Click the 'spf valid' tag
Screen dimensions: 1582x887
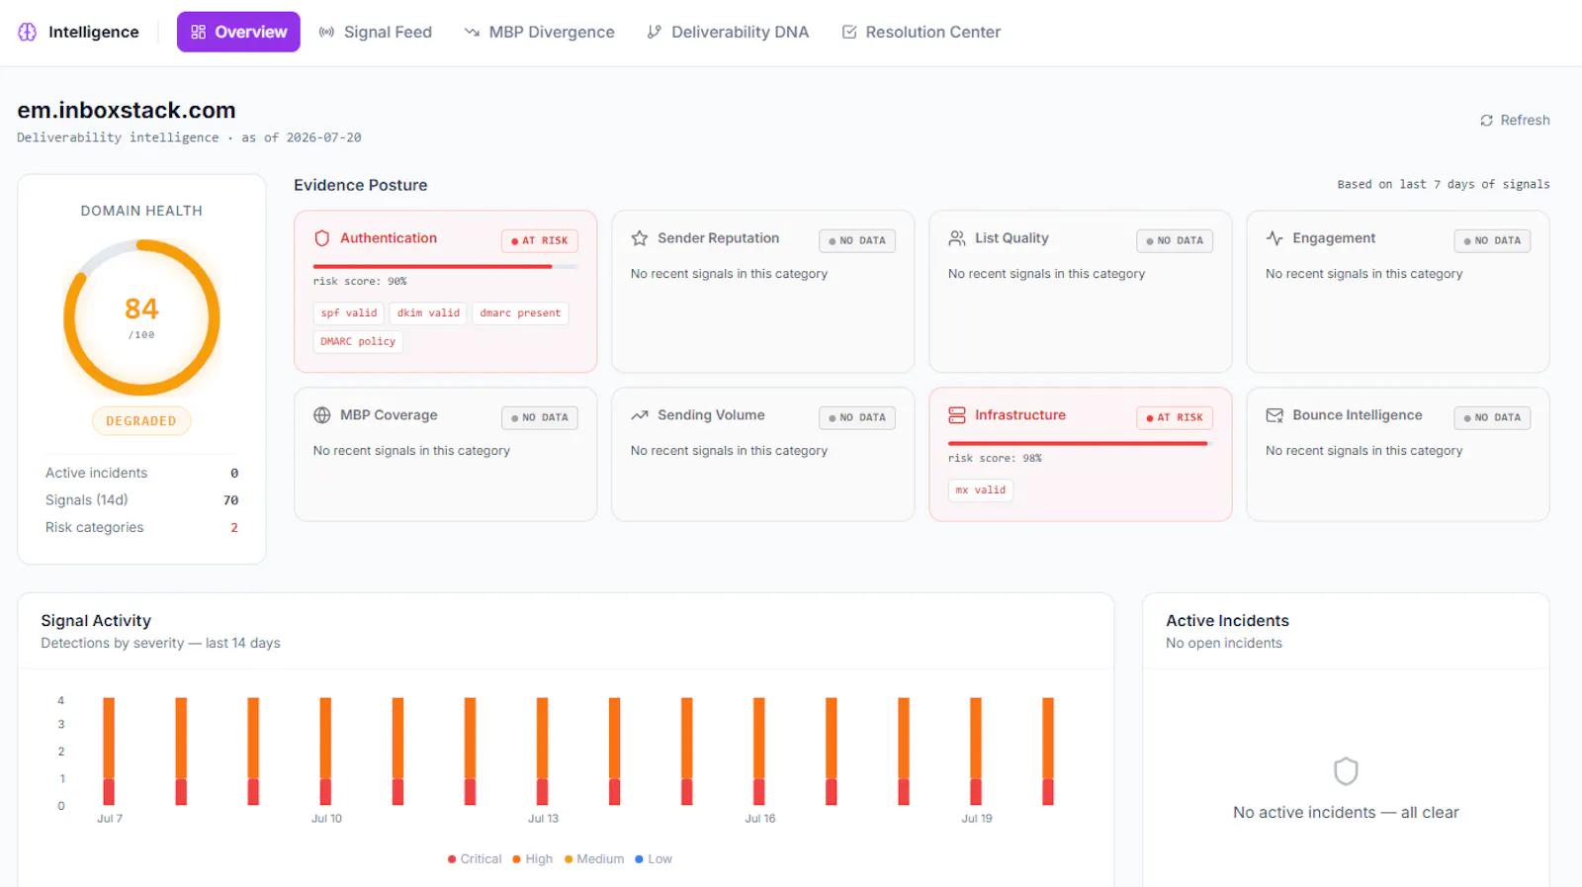(x=349, y=313)
